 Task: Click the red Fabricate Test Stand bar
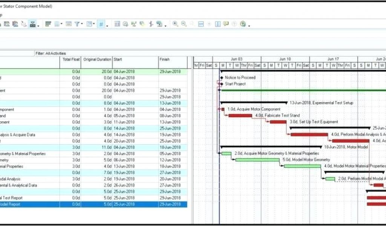pos(240,116)
